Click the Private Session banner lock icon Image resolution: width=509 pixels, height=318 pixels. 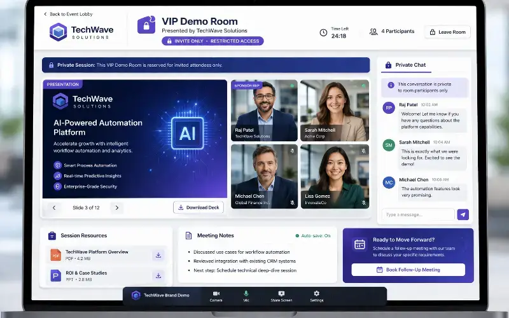coord(51,65)
